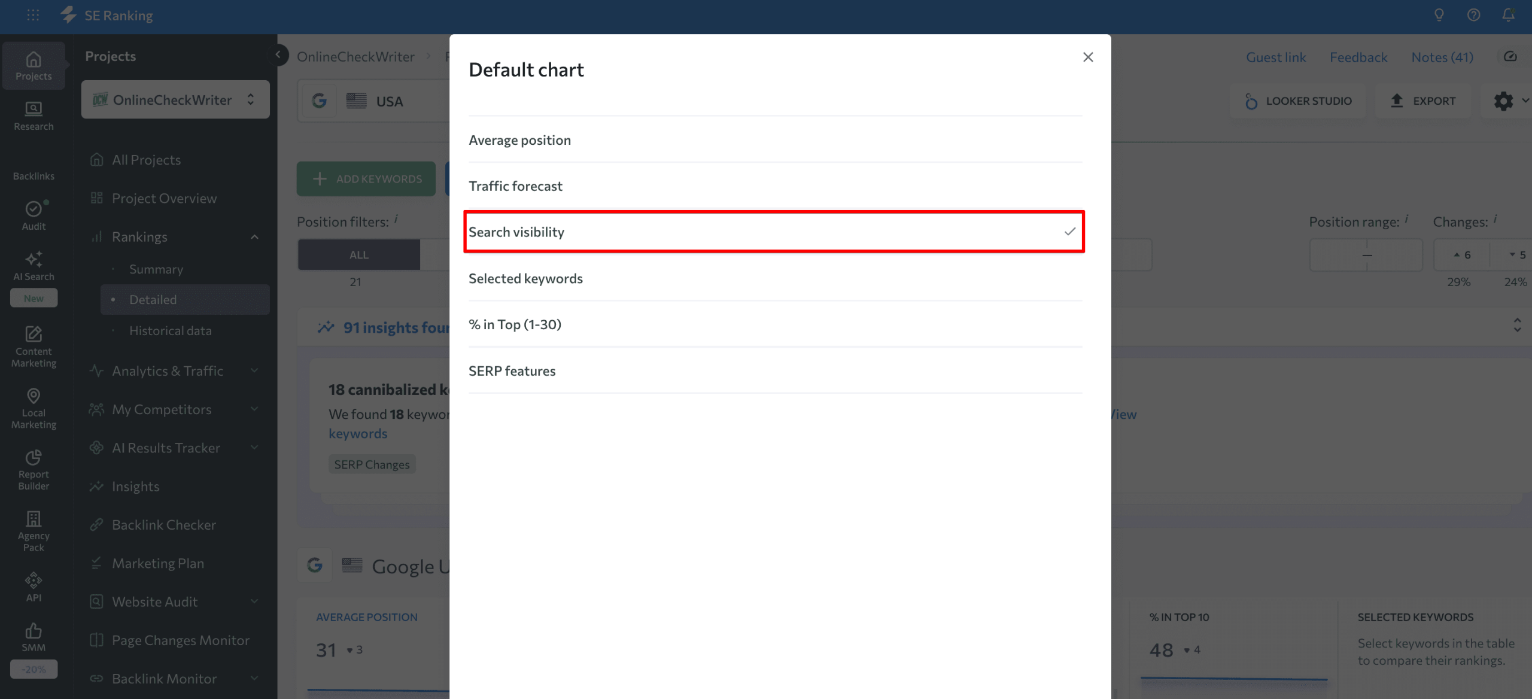Switch to the Historical data view

tap(170, 330)
